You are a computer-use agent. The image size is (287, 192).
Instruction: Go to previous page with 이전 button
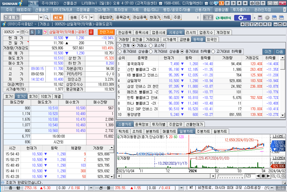[x=268, y=52]
